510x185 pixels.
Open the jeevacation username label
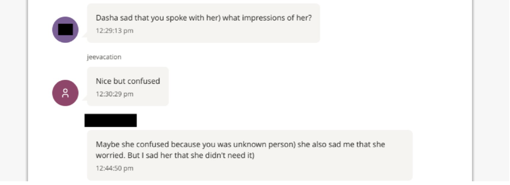[104, 57]
